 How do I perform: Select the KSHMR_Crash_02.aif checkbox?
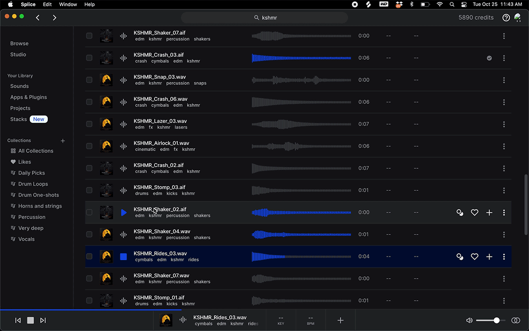(x=89, y=168)
